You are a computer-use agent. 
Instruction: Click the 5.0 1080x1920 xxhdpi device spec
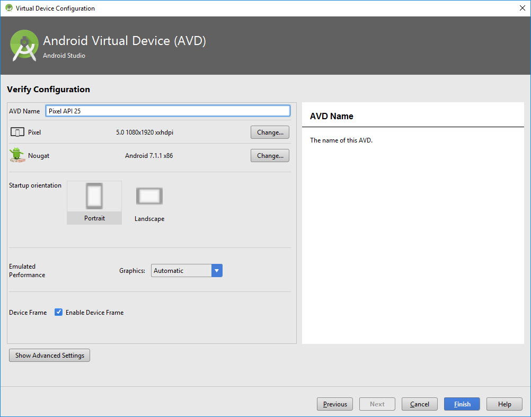click(145, 132)
